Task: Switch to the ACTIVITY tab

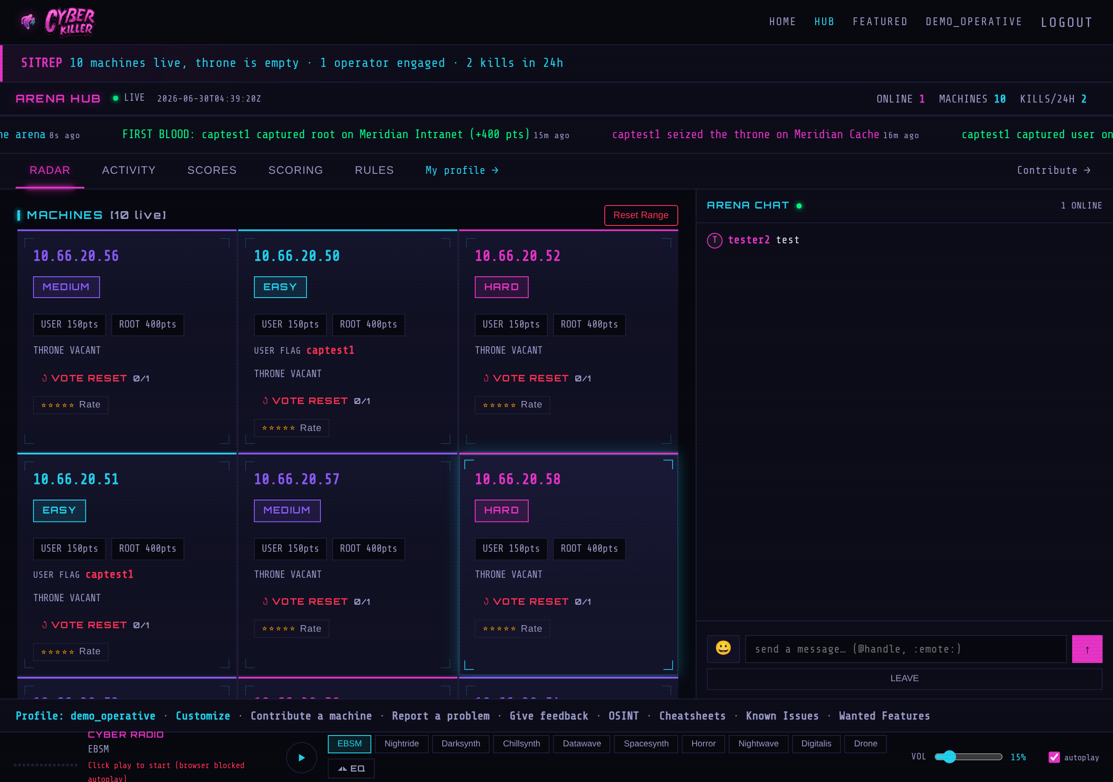Action: point(128,170)
